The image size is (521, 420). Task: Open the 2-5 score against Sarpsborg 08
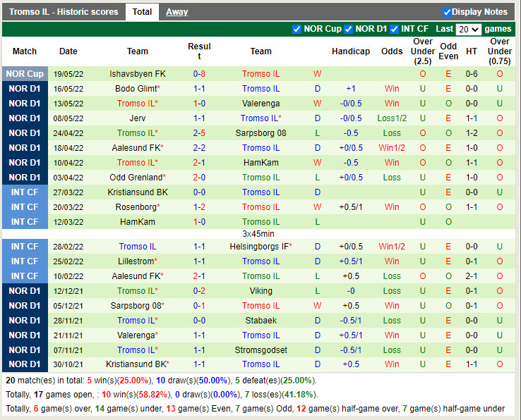click(x=199, y=133)
